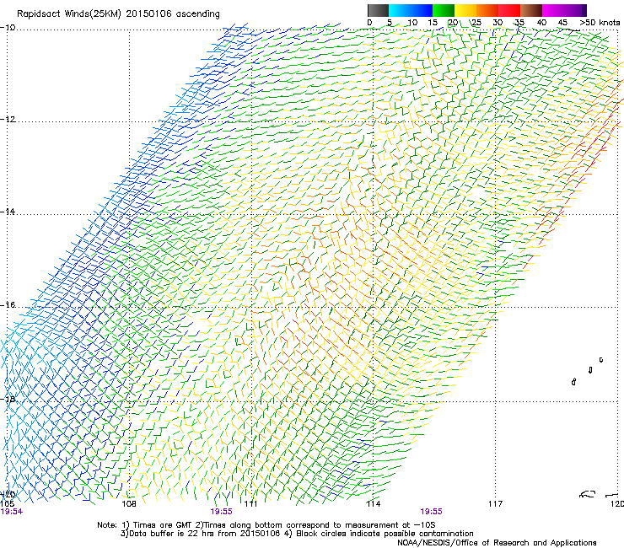The height and width of the screenshot is (548, 624).
Task: Select the brown 35-40 knots legend swatch
Action: point(531,10)
